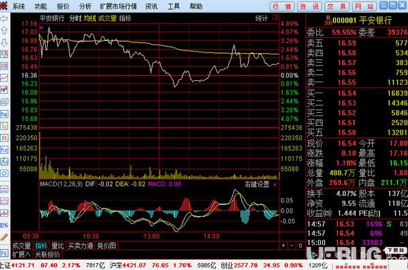Click 统计 label above the chart

click(x=262, y=18)
